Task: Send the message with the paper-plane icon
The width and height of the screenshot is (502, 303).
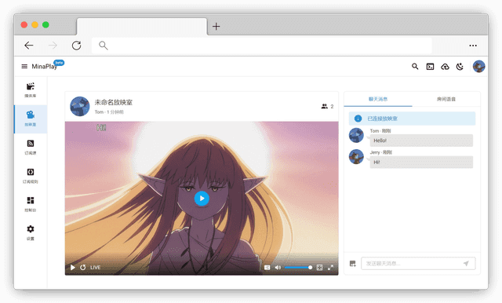Action: [x=466, y=263]
